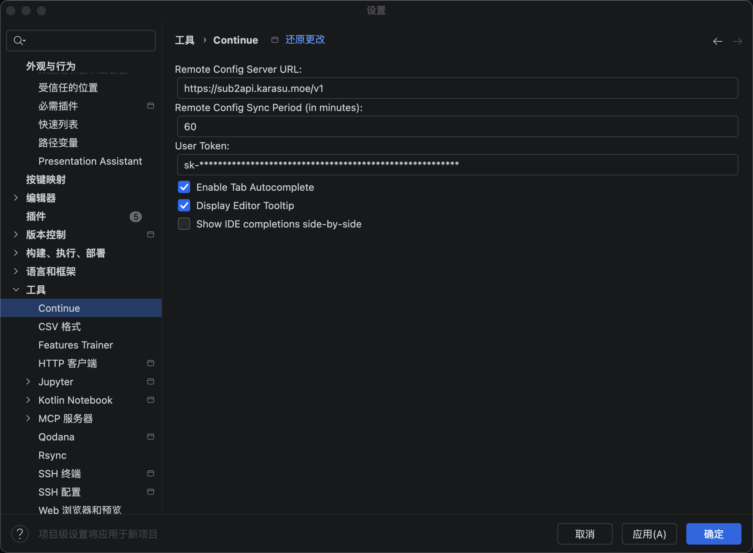
Task: Click the 工具 breadcrumb
Action: (x=185, y=40)
